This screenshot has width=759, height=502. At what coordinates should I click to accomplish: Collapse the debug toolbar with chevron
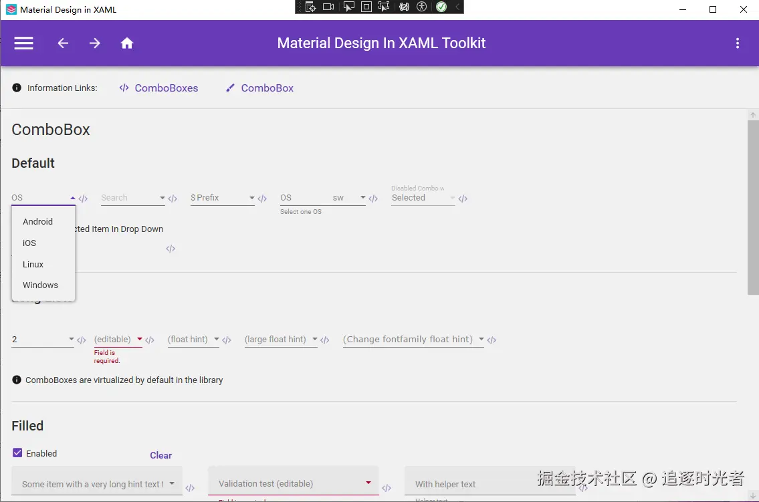(457, 7)
